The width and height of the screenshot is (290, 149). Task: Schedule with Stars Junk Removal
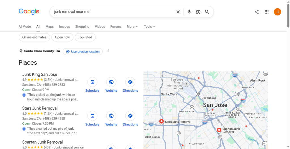[x=92, y=119]
